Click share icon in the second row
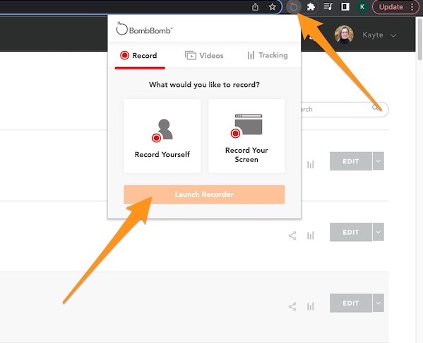The height and width of the screenshot is (343, 423). (x=292, y=236)
